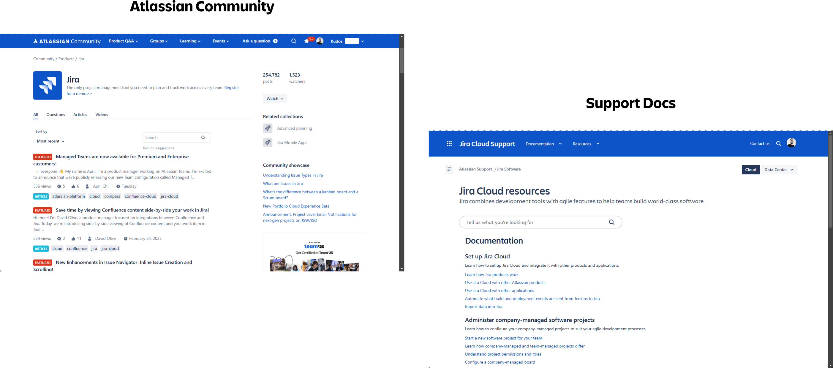Switch to the Articles tab
Screen dimensions: 833x368
coord(80,115)
